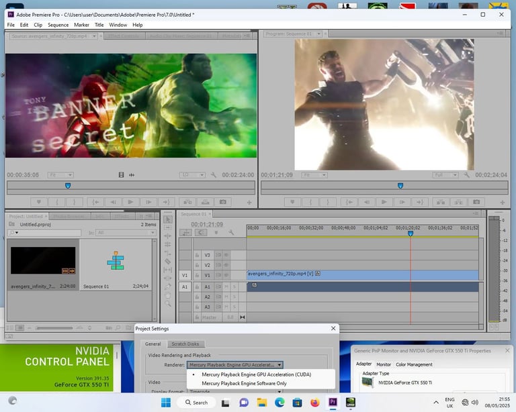Screen dimensions: 516x412
Task: Open Source monitor button editor plus
Action: click(249, 203)
